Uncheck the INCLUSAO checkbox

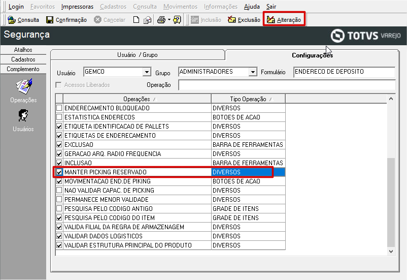pos(59,163)
